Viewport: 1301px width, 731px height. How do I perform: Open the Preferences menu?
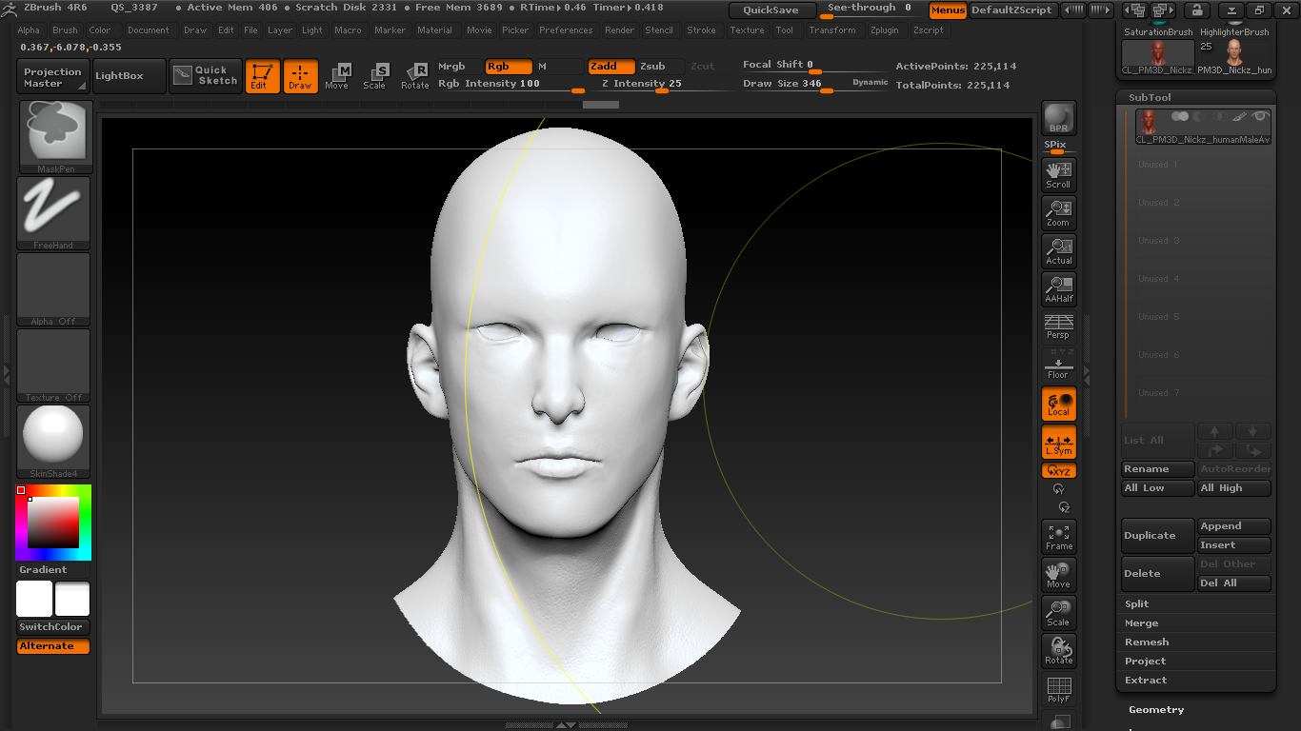[x=566, y=30]
